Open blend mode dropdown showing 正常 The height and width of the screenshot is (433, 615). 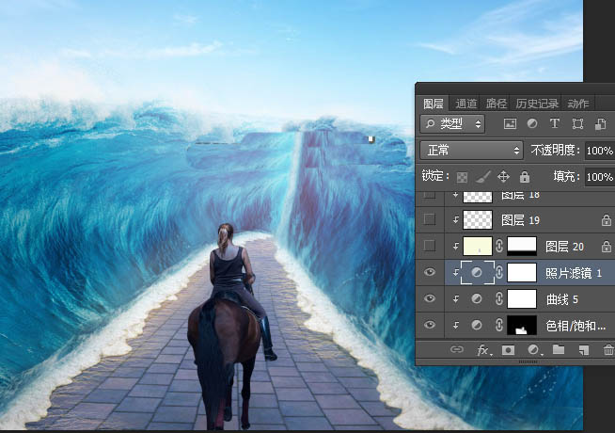[471, 150]
